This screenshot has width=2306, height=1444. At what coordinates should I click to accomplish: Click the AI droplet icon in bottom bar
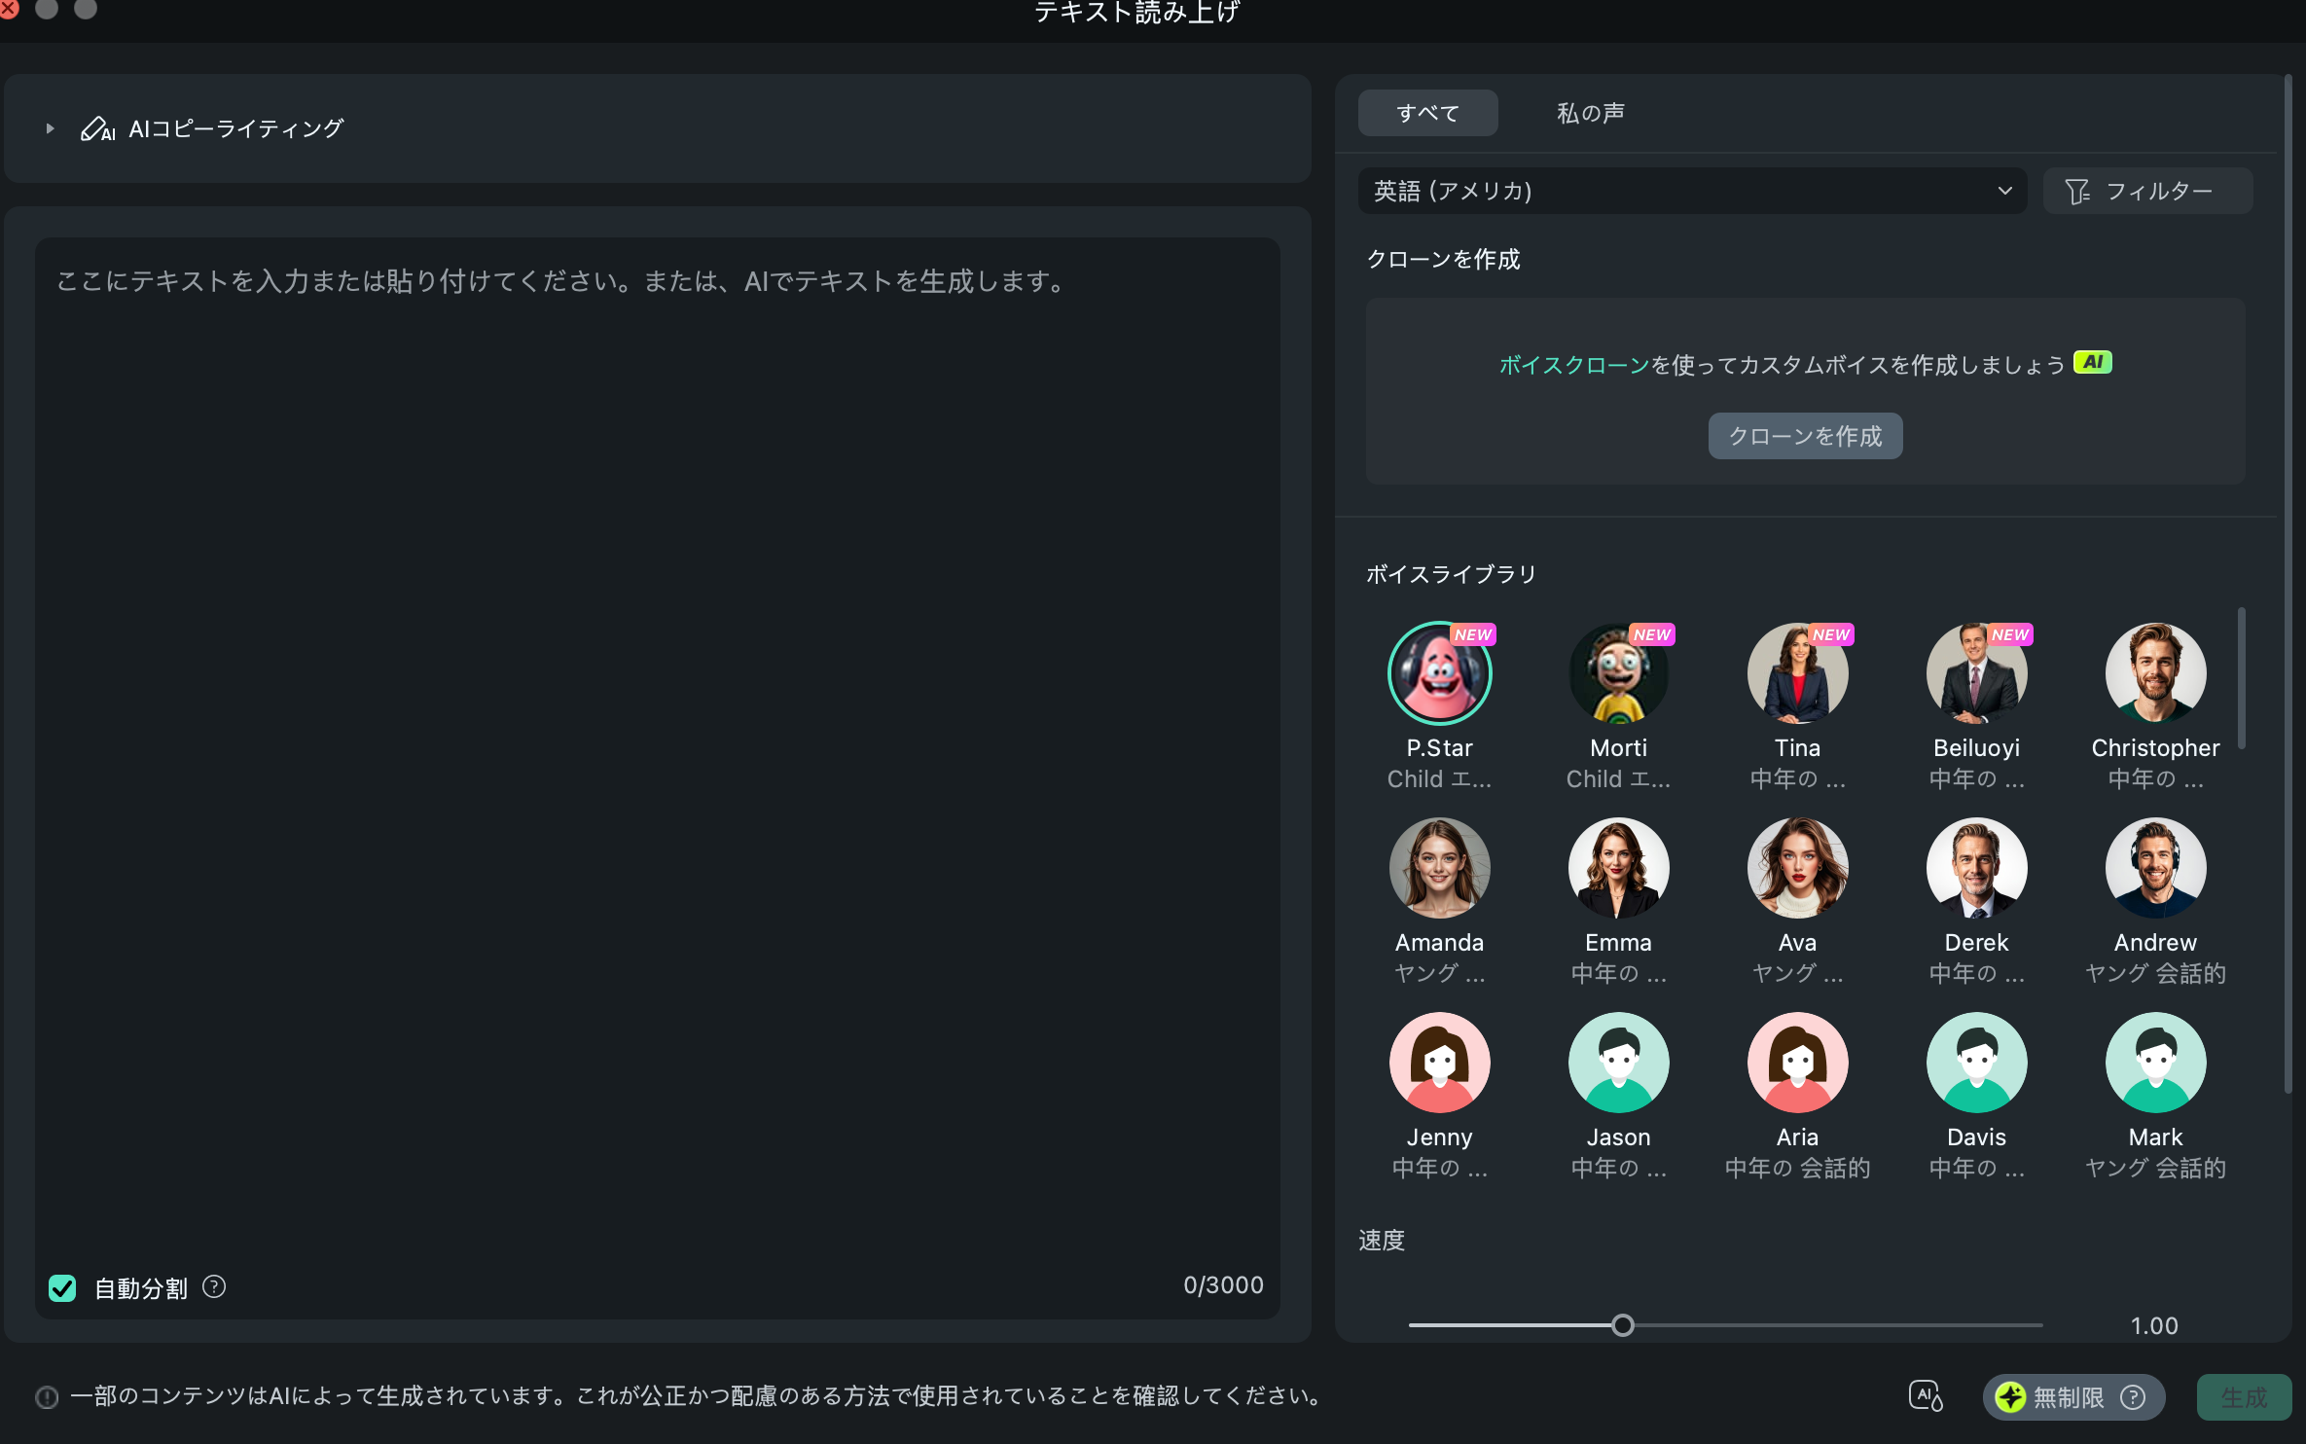(1928, 1395)
